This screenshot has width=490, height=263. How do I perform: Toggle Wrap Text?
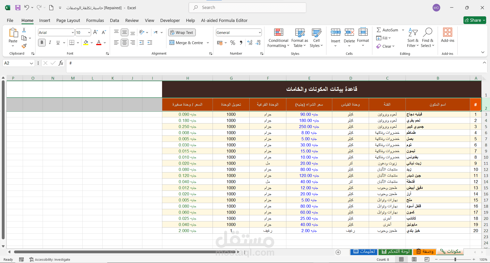[x=182, y=32]
